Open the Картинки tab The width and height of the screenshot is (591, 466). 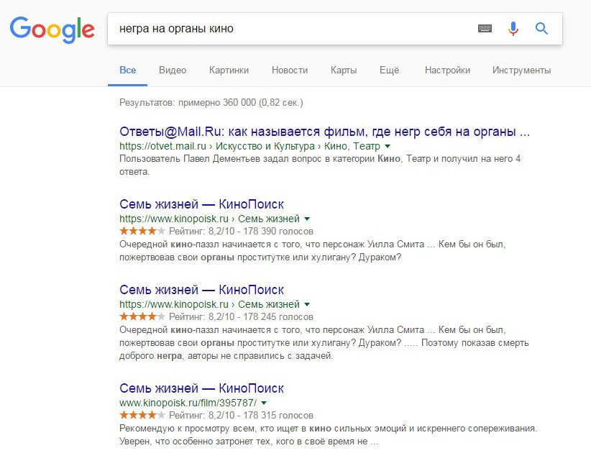[229, 70]
